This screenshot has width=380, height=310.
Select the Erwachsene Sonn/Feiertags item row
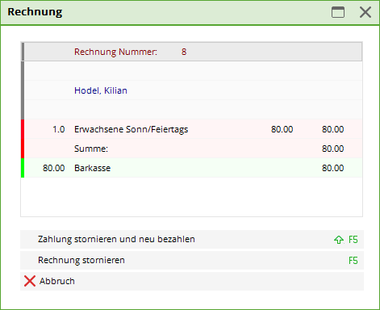point(192,129)
